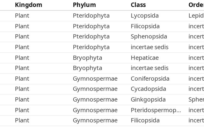204x127 pixels.
Task: Click the Plant cell in Ginkgopsida row
Action: (22, 99)
